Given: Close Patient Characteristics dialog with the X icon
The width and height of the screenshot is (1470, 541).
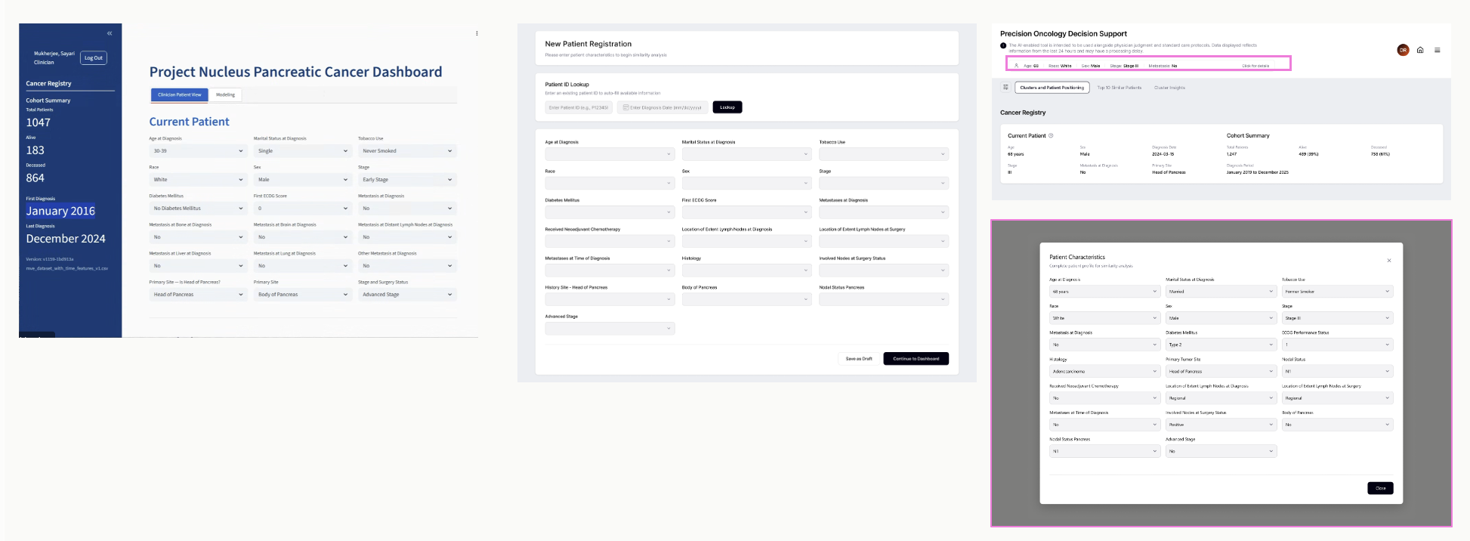Looking at the screenshot, I should (x=1388, y=261).
